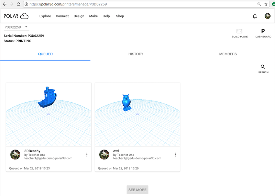This screenshot has width=275, height=196.
Task: Open the owl card options menu
Action: [176, 155]
